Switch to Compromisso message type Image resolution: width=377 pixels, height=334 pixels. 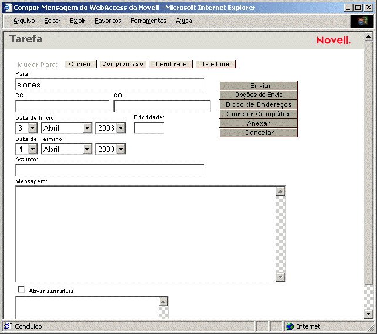[123, 64]
